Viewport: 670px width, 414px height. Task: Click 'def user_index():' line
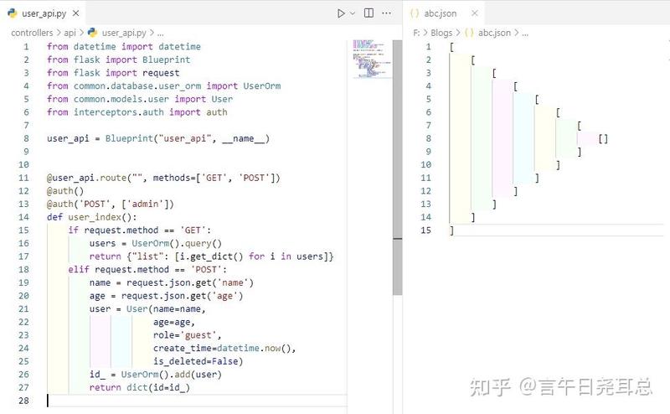[92, 217]
